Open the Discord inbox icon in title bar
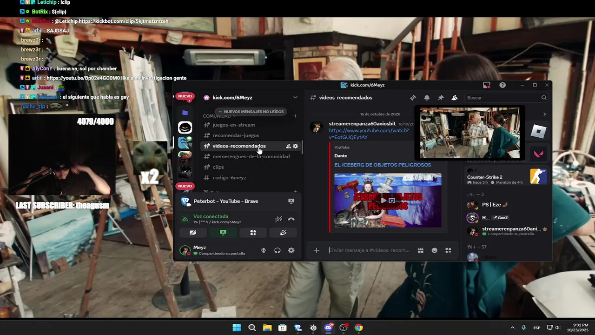This screenshot has width=595, height=335. coord(487,85)
